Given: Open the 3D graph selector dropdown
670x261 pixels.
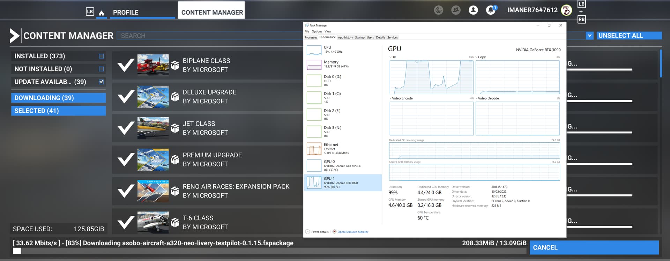Looking at the screenshot, I should click(390, 57).
